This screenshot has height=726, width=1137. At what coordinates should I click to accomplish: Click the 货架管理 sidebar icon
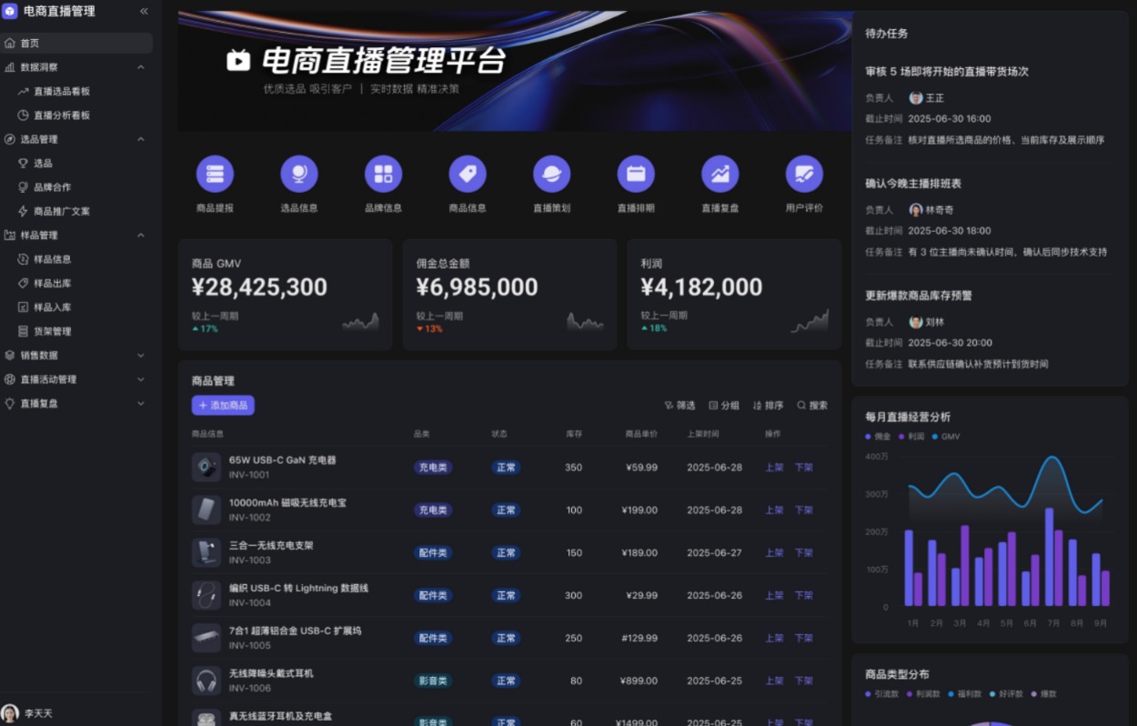pyautogui.click(x=24, y=331)
